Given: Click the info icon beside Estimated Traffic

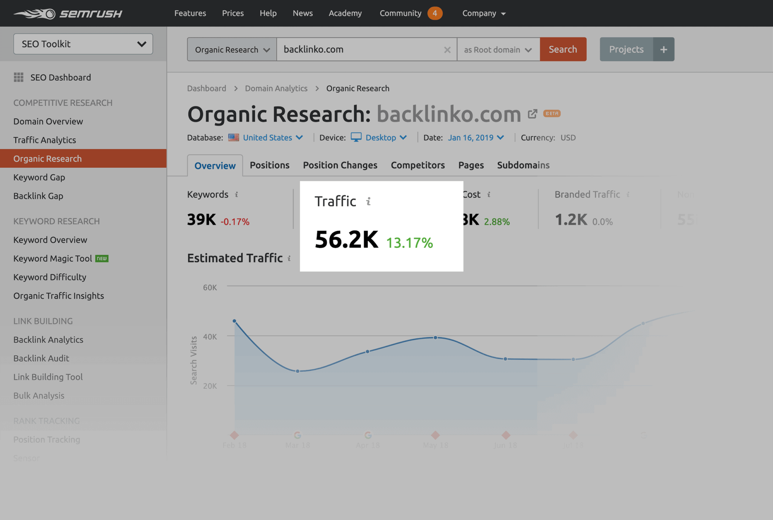Looking at the screenshot, I should click(x=289, y=259).
